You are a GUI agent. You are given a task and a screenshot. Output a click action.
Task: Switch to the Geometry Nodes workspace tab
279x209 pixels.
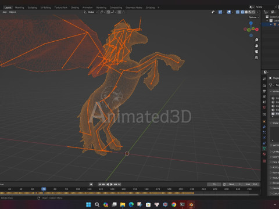coord(134,8)
